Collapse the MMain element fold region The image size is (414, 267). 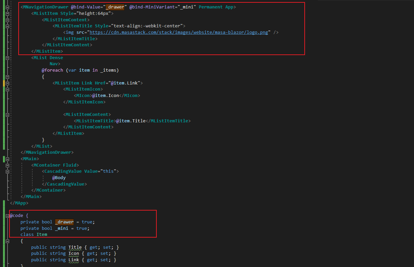pos(7,159)
